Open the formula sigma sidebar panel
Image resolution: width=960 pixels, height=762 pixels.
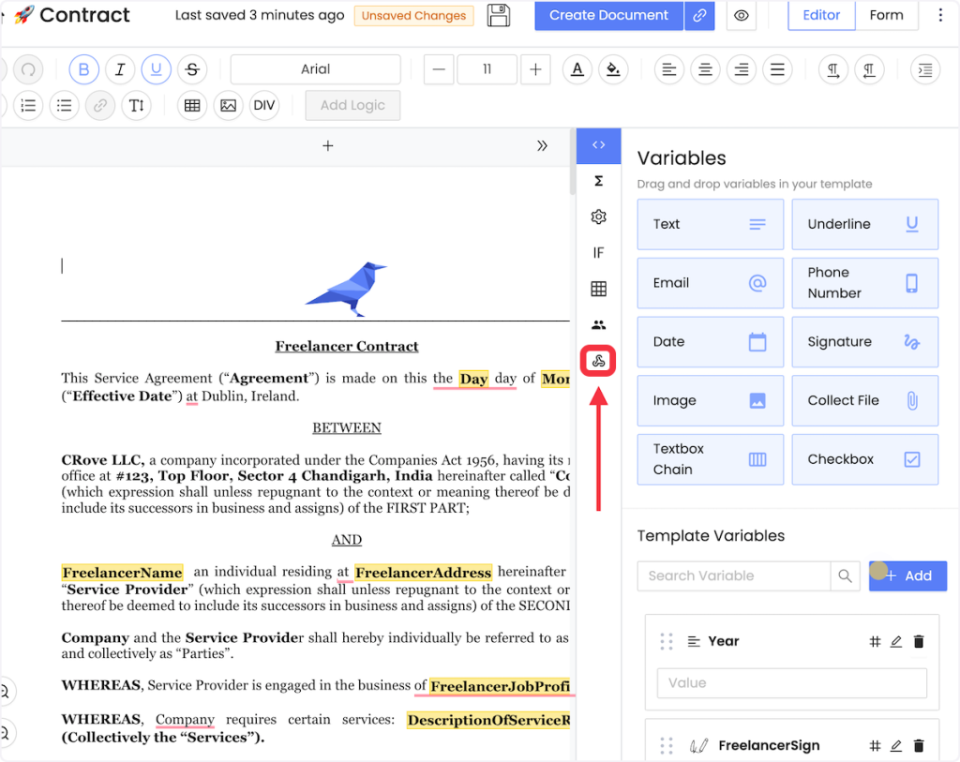point(598,181)
